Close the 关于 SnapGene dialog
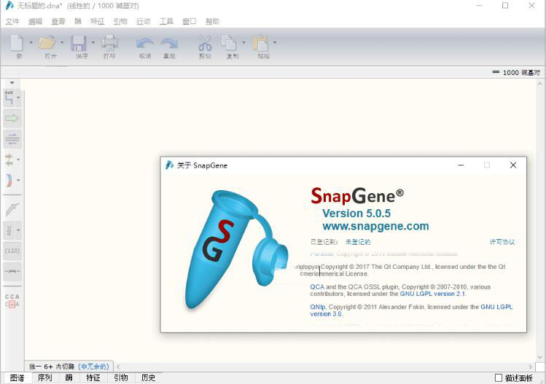The image size is (546, 384). 513,165
